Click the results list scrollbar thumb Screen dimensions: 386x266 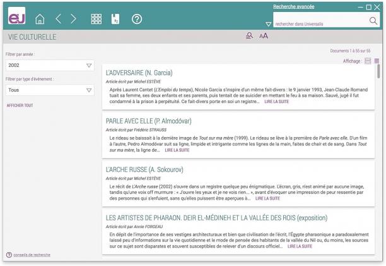[x=378, y=71]
